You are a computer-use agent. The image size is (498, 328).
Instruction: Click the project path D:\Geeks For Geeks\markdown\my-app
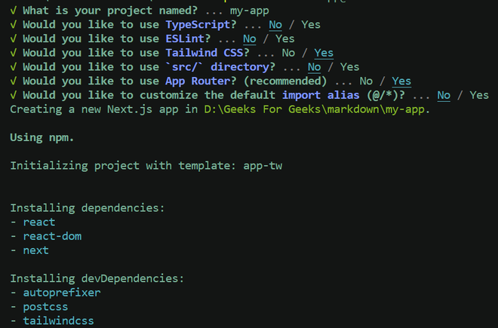317,109
